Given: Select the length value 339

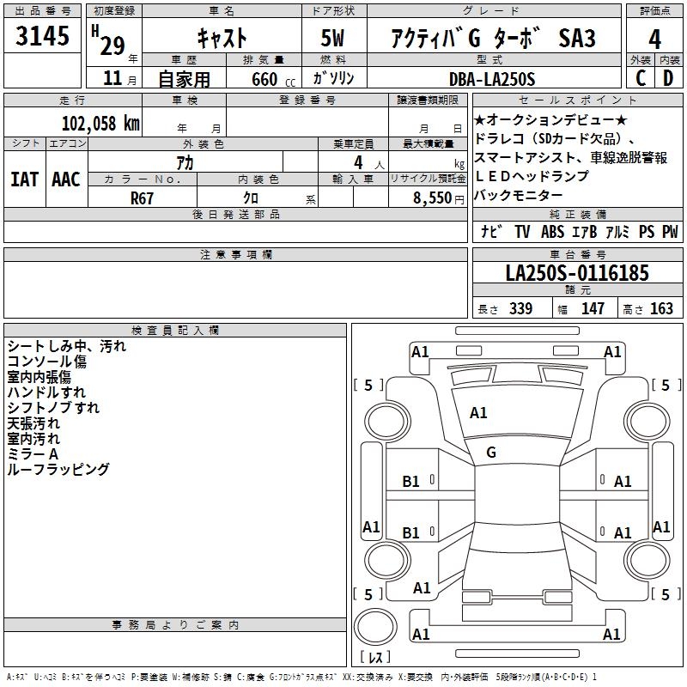Looking at the screenshot, I should pos(520,308).
